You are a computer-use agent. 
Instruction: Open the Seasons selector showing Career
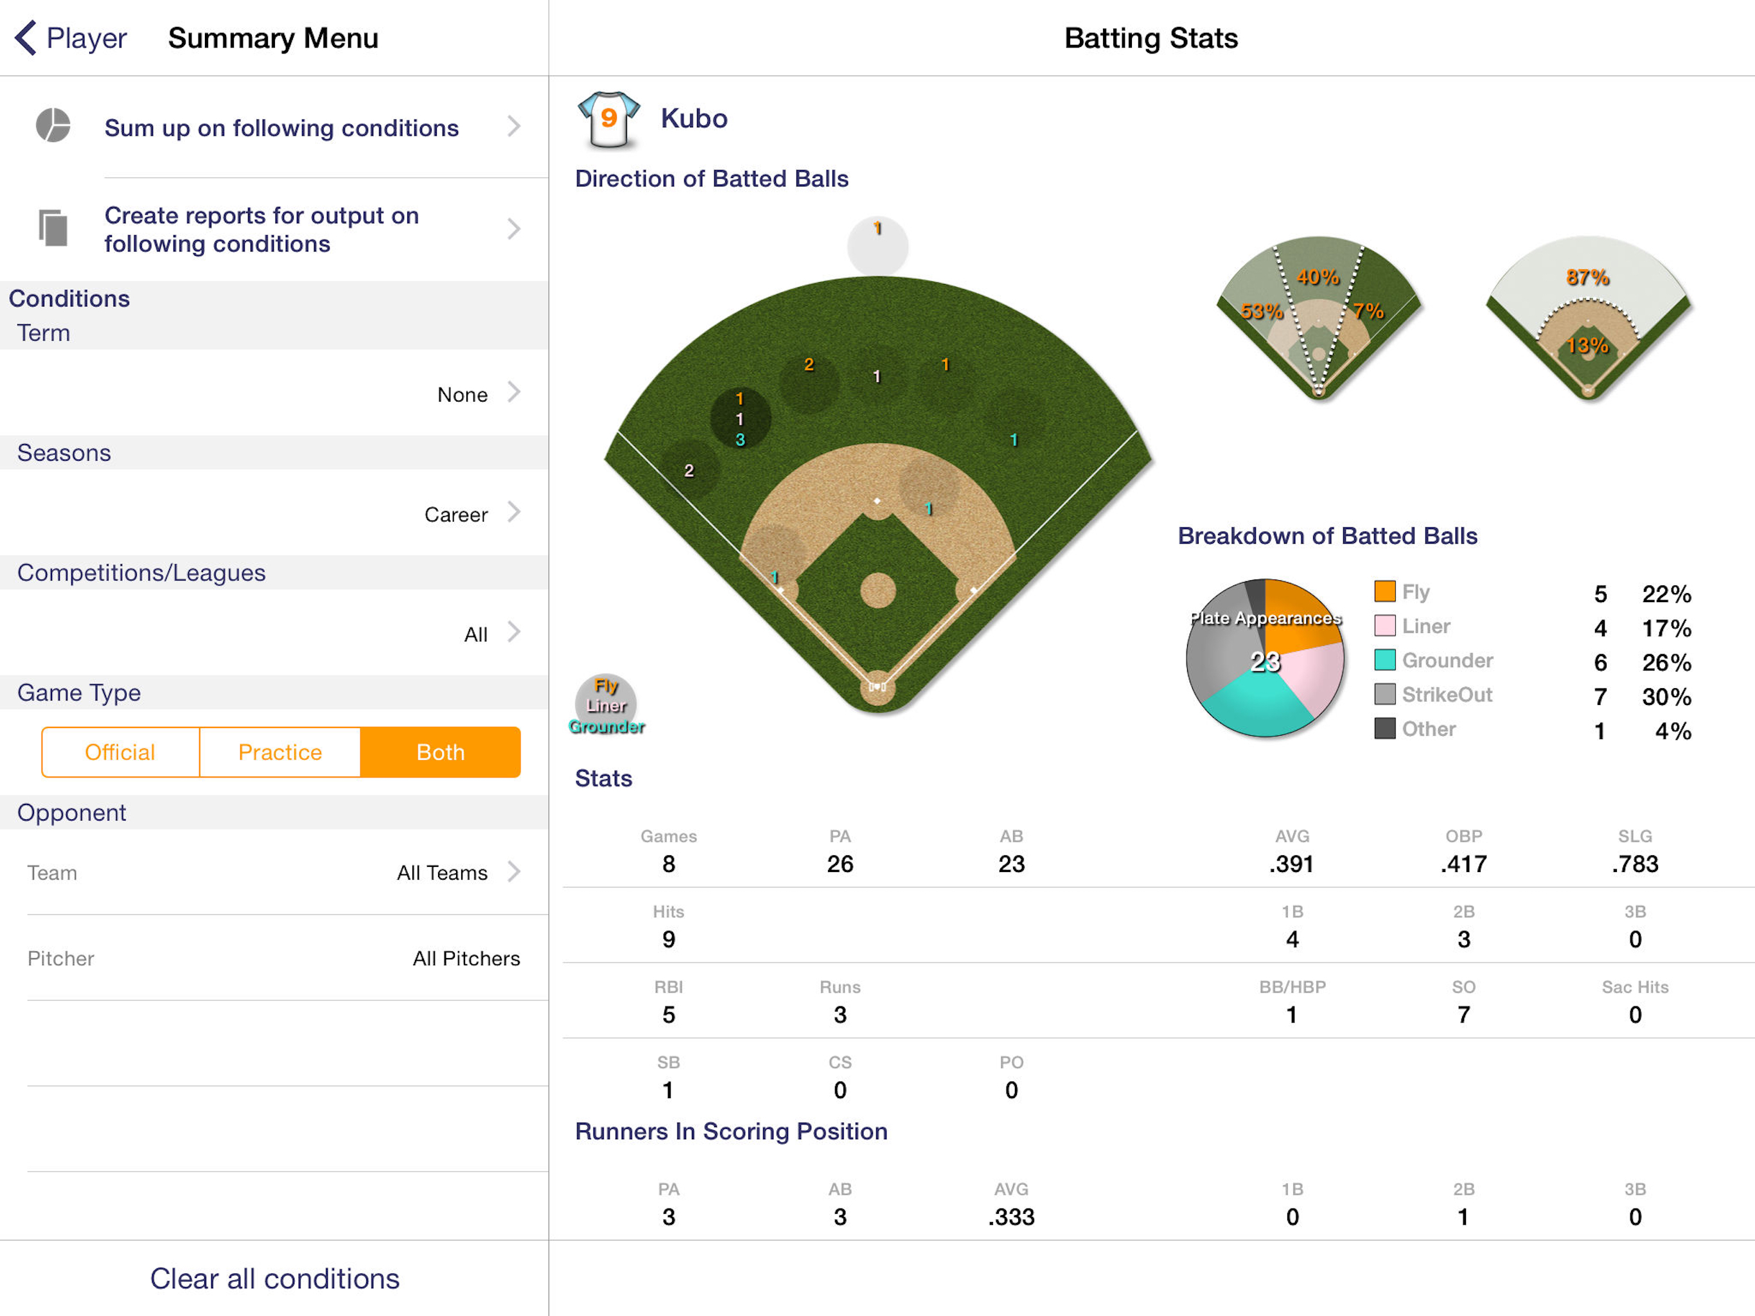click(x=274, y=513)
